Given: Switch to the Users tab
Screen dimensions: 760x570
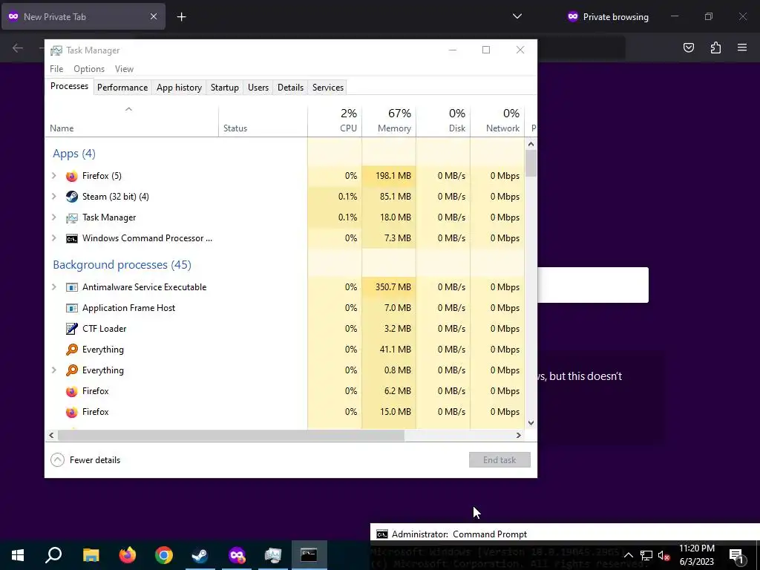Looking at the screenshot, I should [x=258, y=88].
